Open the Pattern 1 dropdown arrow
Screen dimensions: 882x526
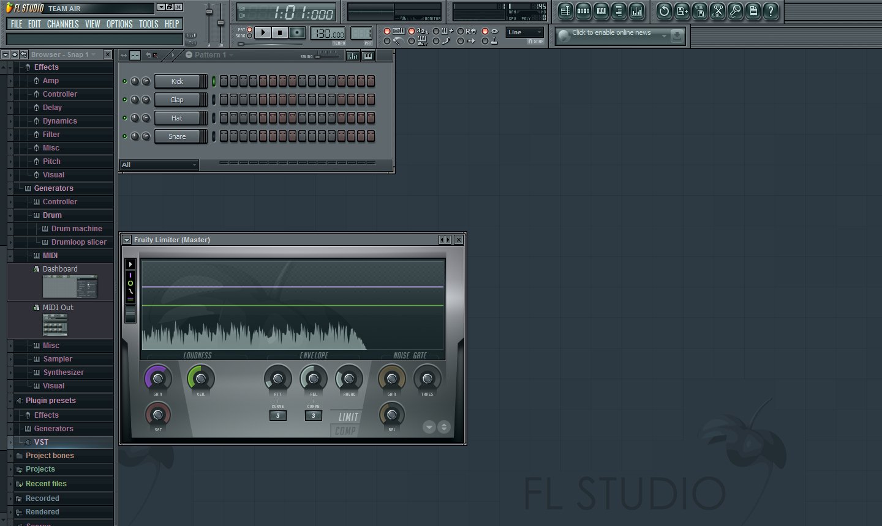tap(232, 55)
